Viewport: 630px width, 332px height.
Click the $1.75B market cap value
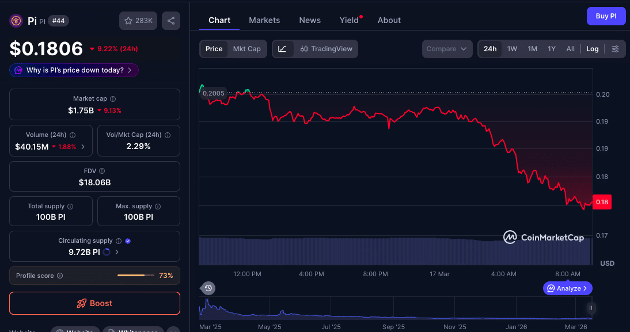click(x=81, y=110)
